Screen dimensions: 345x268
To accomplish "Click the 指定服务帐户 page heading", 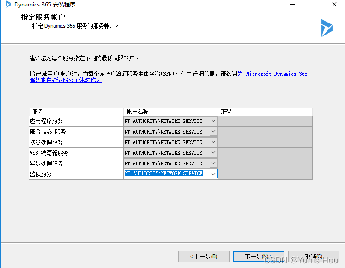I will click(43, 17).
